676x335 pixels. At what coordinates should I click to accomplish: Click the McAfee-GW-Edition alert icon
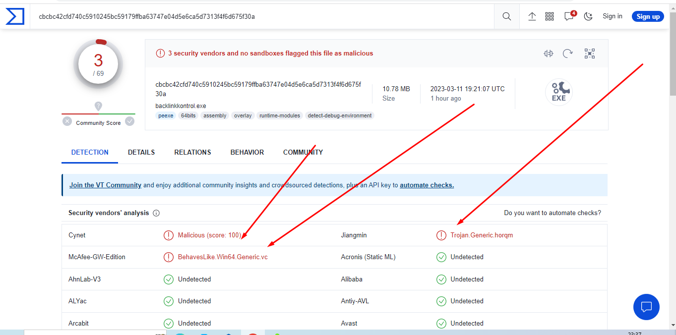coord(169,257)
